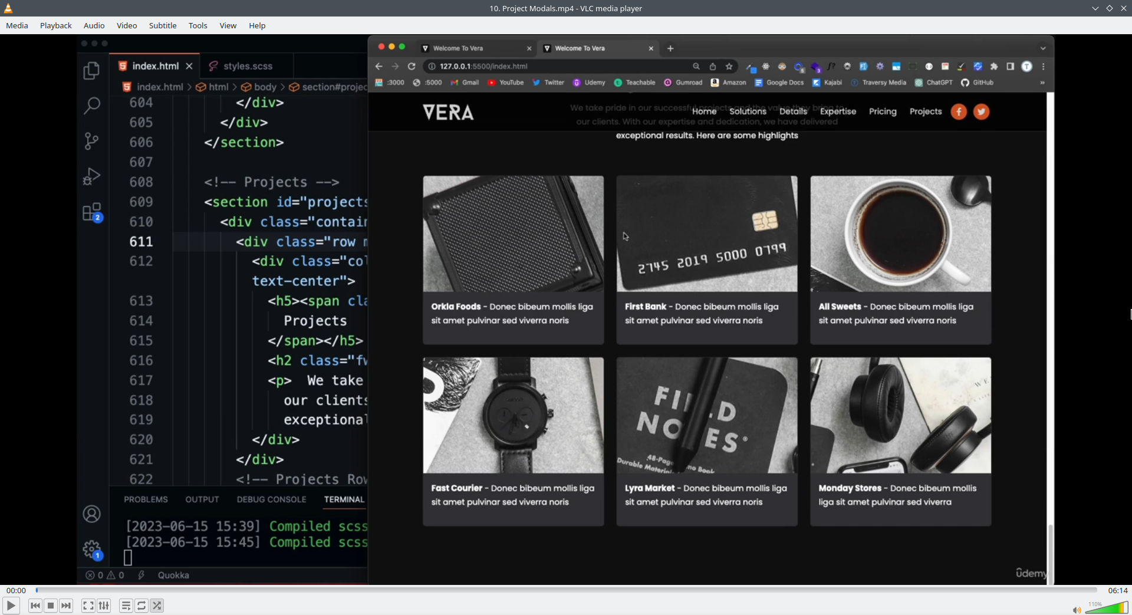
Task: Open the Tools menu
Action: point(198,25)
